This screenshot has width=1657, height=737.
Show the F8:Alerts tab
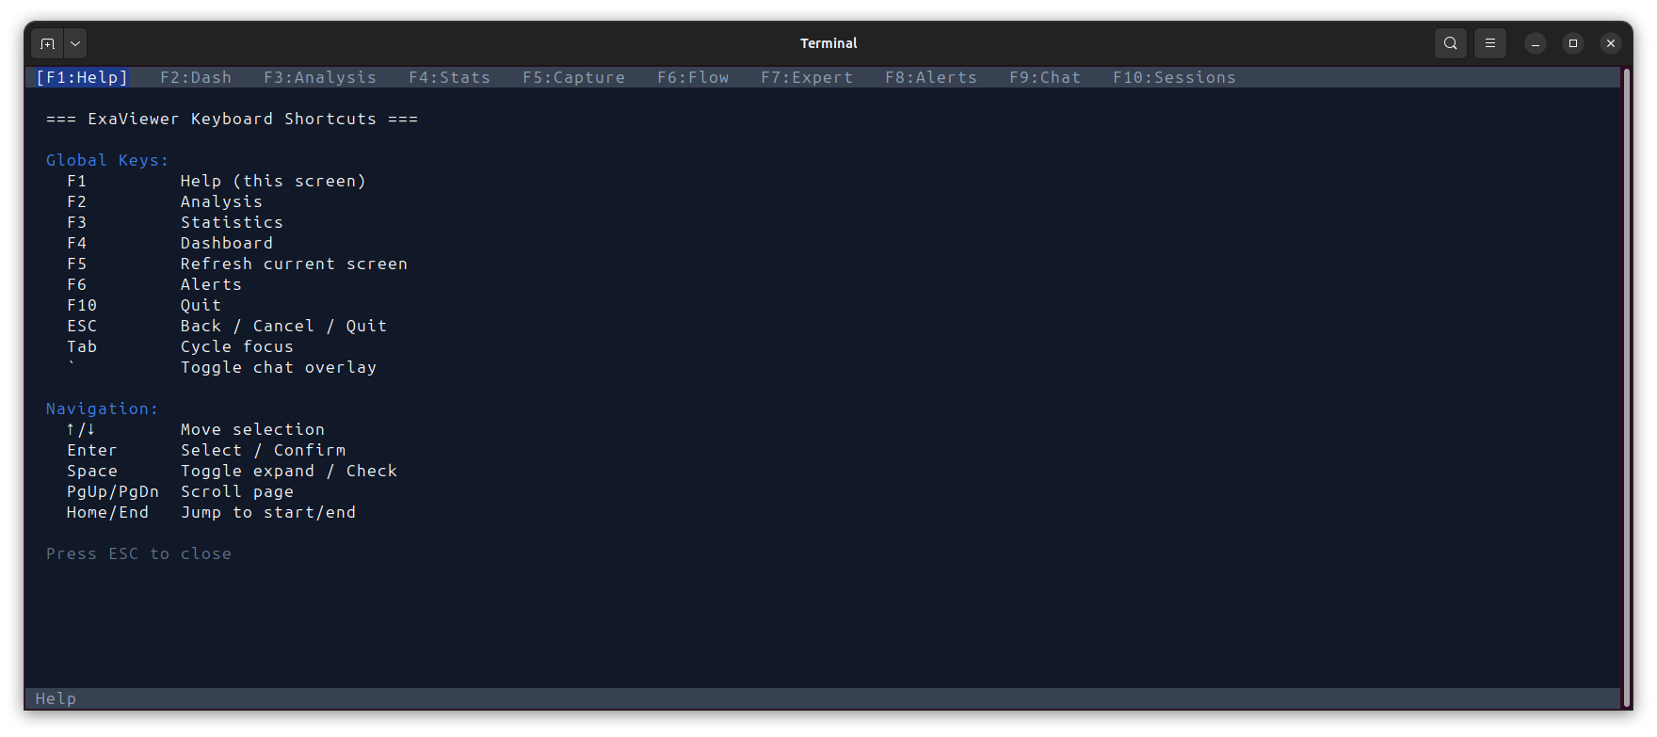(x=931, y=77)
